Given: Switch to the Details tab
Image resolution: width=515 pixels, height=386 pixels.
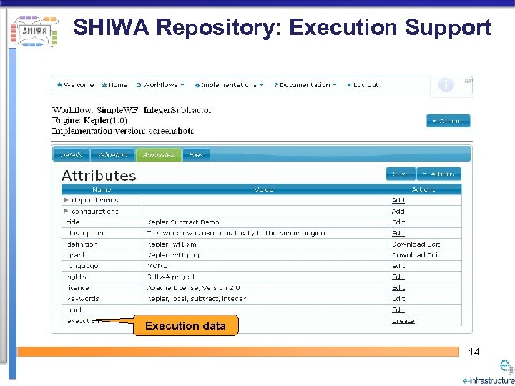Looking at the screenshot, I should click(71, 155).
